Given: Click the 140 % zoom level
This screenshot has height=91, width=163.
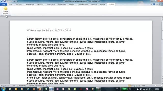Looking at the screenshot, I should (143, 86).
